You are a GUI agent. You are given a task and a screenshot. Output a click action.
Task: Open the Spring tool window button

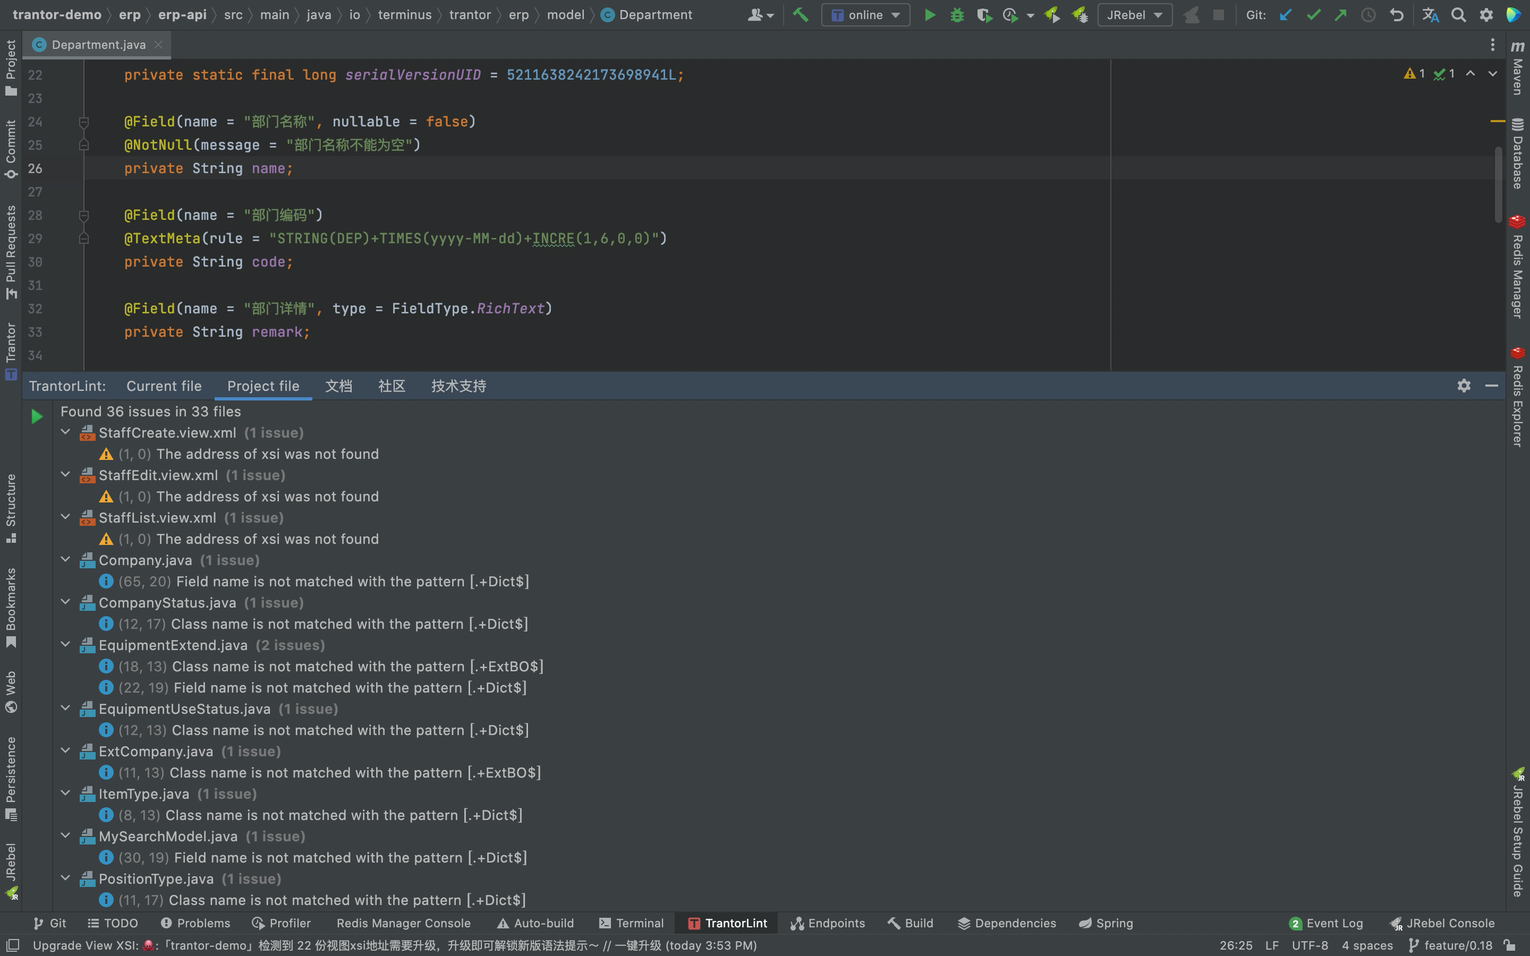[x=1106, y=923]
